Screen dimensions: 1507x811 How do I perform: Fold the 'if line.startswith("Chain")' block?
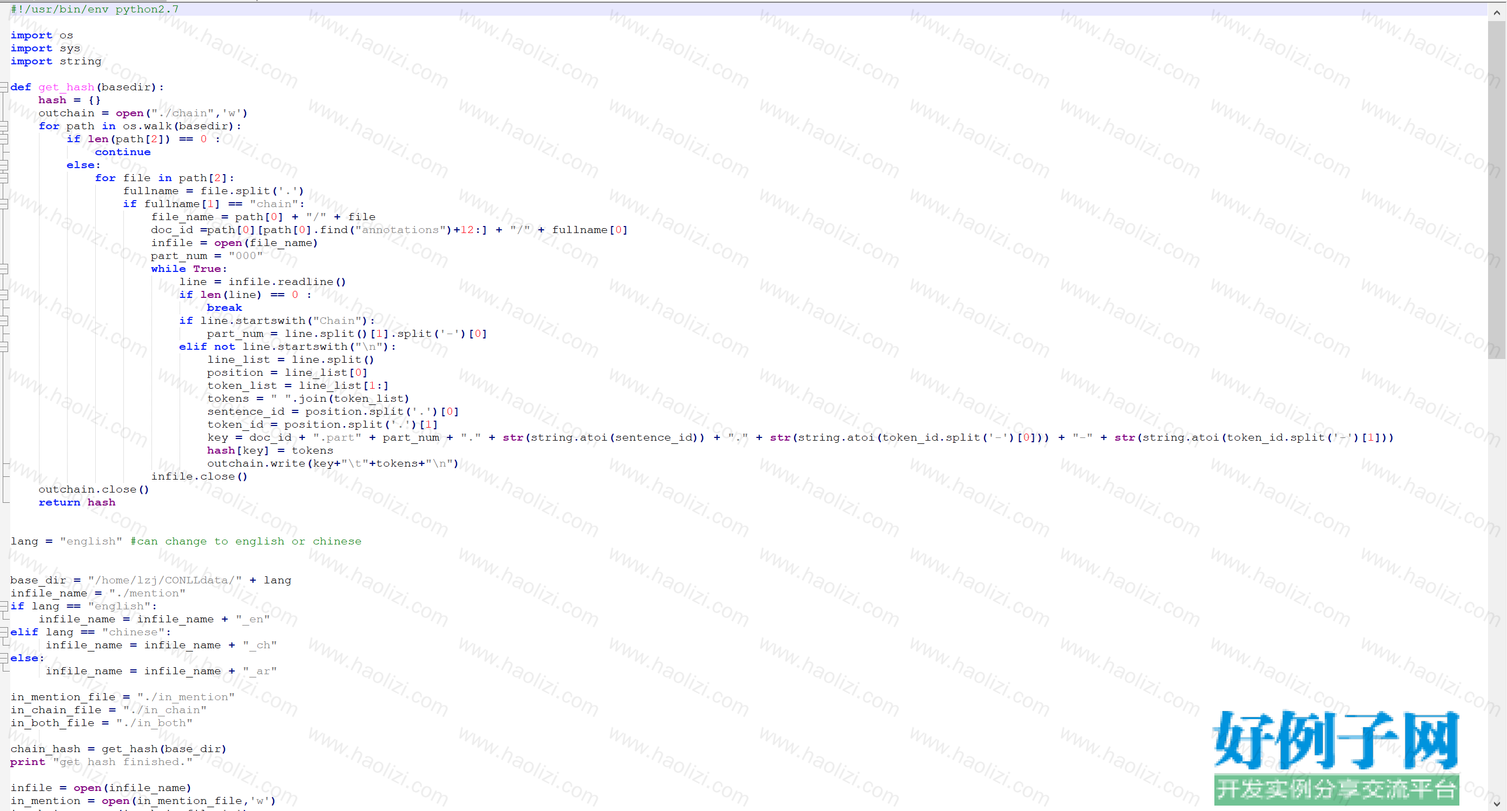4,321
